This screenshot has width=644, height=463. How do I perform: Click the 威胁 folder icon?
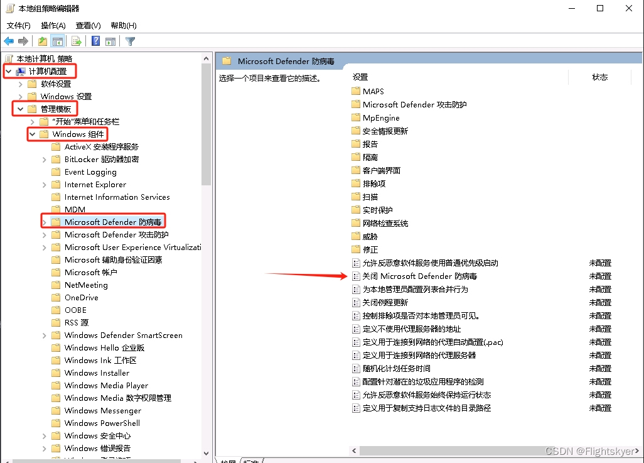pyautogui.click(x=356, y=236)
